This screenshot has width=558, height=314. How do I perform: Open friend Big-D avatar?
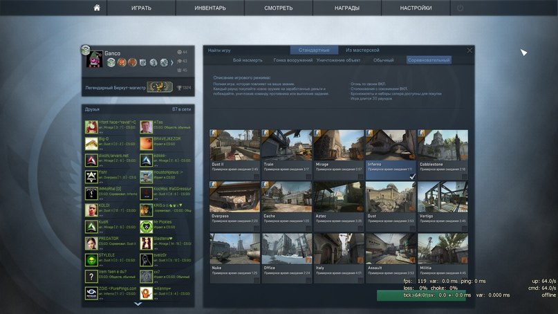[91, 144]
